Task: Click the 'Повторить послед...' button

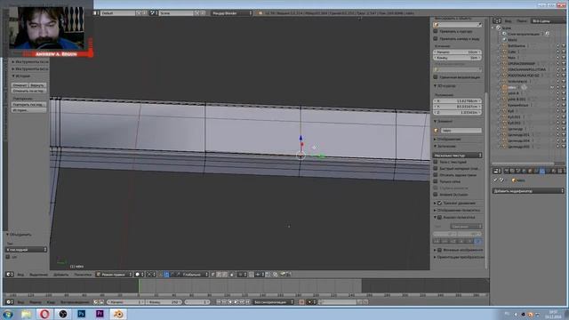Action: tap(28, 105)
